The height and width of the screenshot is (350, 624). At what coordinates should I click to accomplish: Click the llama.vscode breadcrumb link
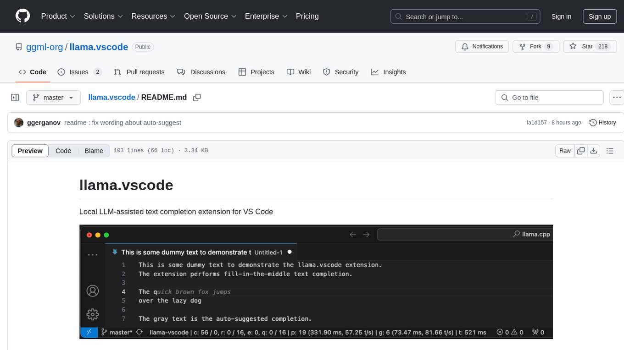[x=111, y=97]
